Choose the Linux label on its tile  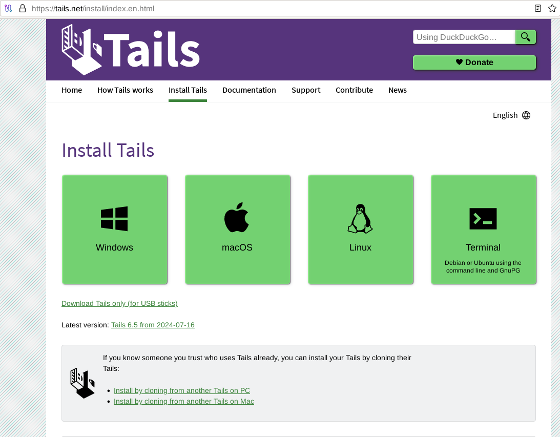pyautogui.click(x=360, y=247)
